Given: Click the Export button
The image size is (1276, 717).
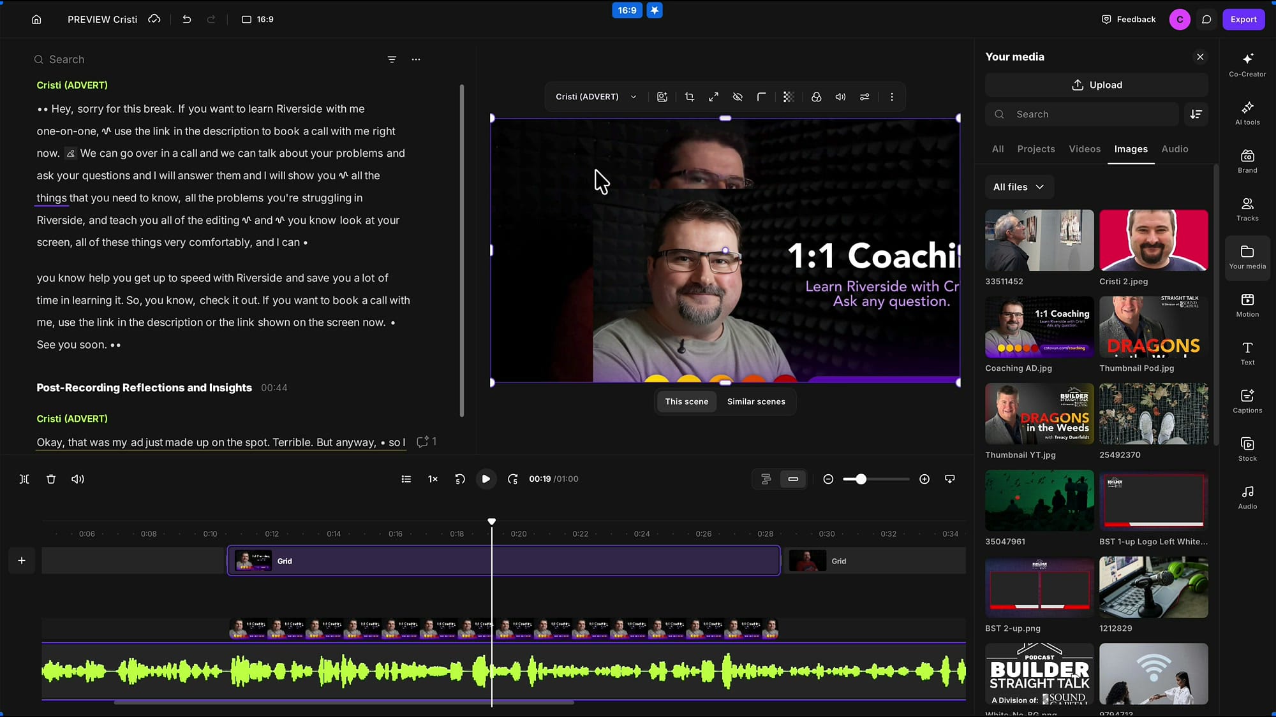Looking at the screenshot, I should 1243,19.
